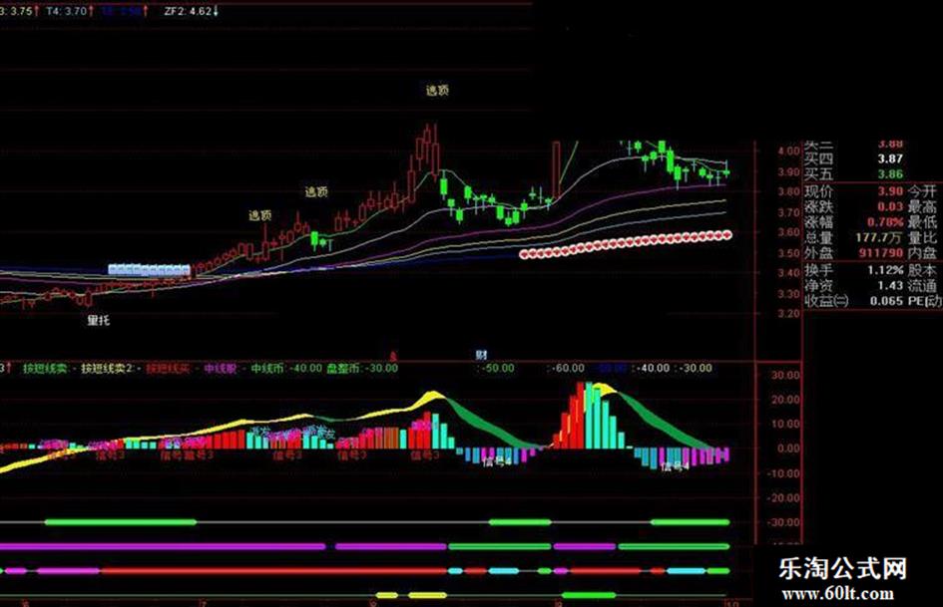Click the 换手 1.12% turnover value

(853, 270)
